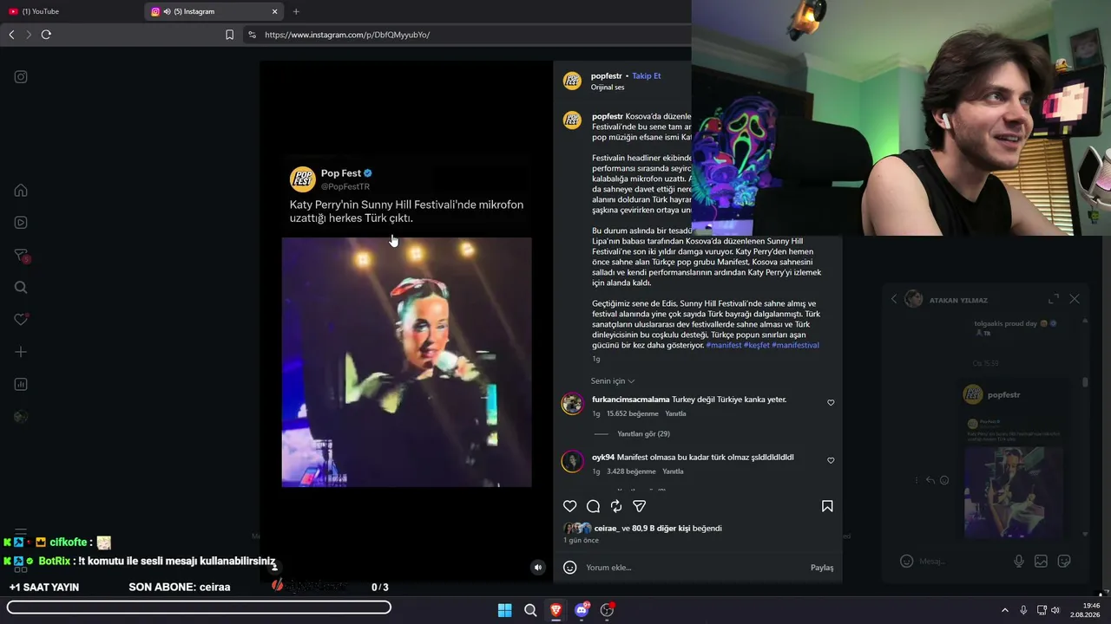Open profile avatar in Instagram sidebar
Viewport: 1111px width, 624px height.
click(x=21, y=417)
